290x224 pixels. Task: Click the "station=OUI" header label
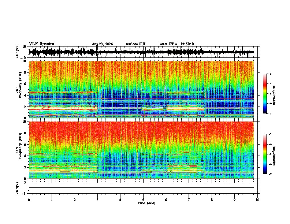(135, 44)
